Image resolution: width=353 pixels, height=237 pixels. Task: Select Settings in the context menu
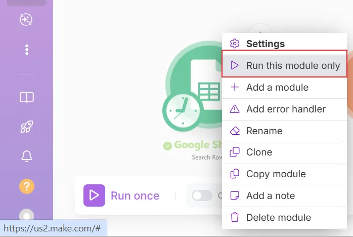click(x=265, y=44)
